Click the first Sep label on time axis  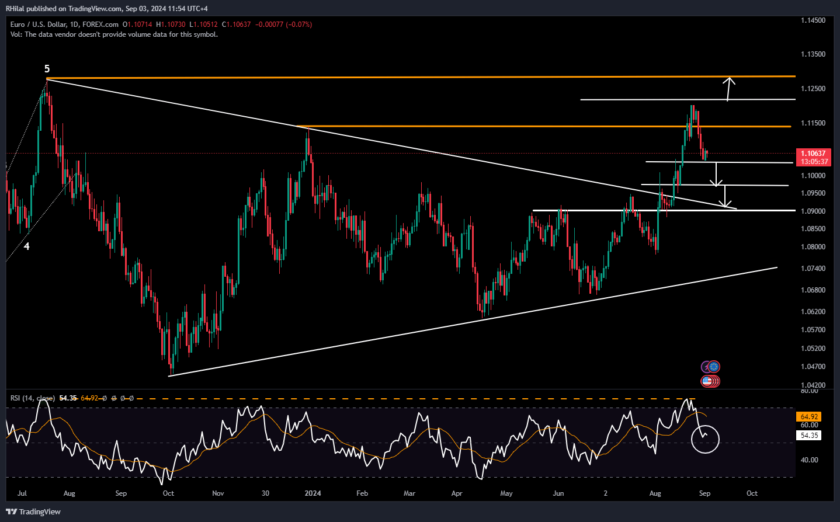(121, 493)
